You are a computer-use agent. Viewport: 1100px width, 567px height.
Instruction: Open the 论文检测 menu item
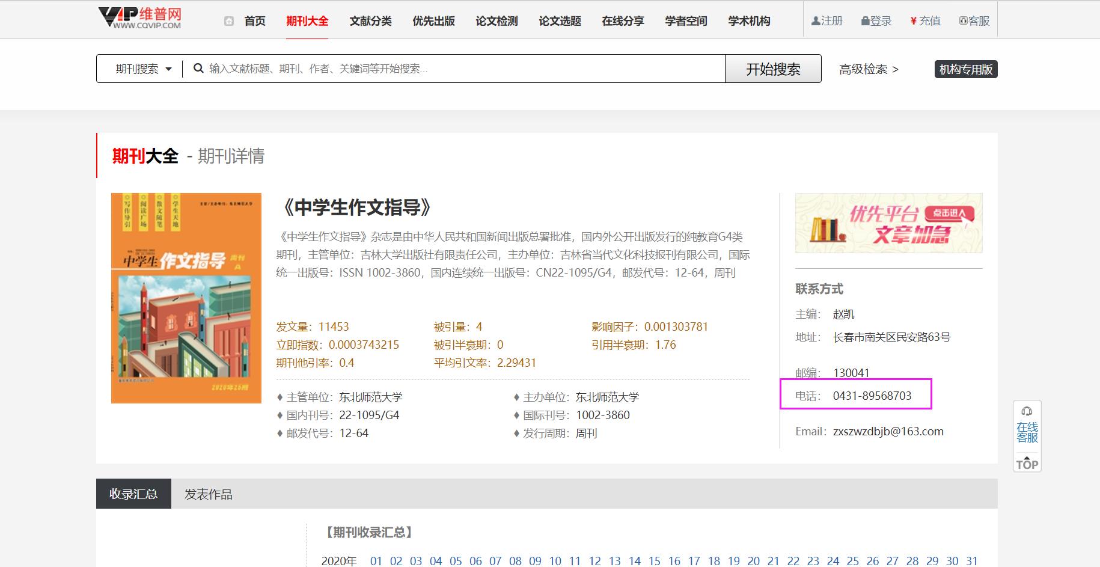[497, 20]
